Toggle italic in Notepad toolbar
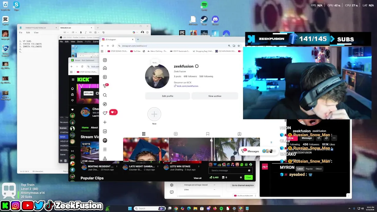377x212 pixels. click(85, 32)
